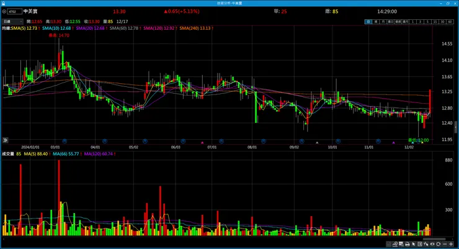Click the current price 13.30 in header
Image resolution: width=459 pixels, height=249 pixels.
[x=119, y=11]
